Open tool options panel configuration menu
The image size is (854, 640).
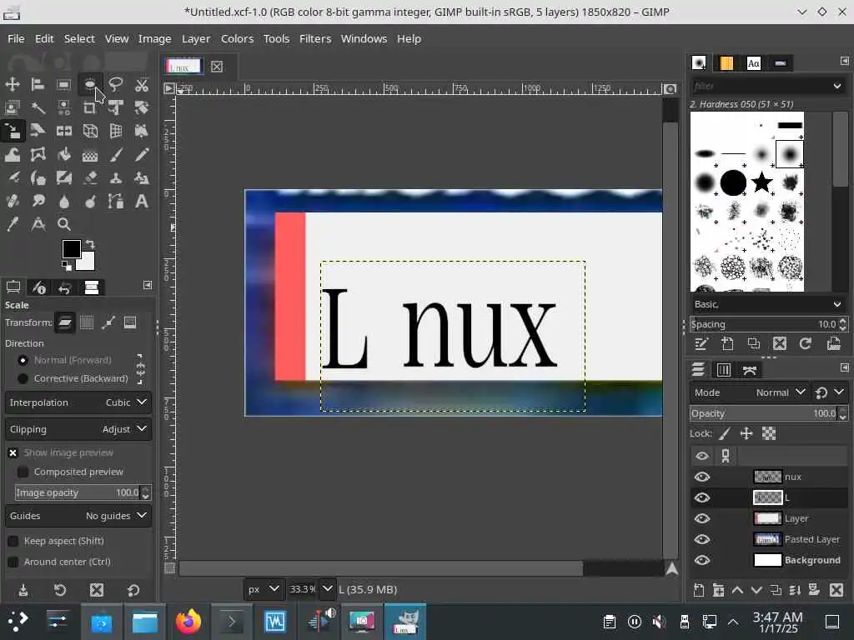tap(147, 285)
